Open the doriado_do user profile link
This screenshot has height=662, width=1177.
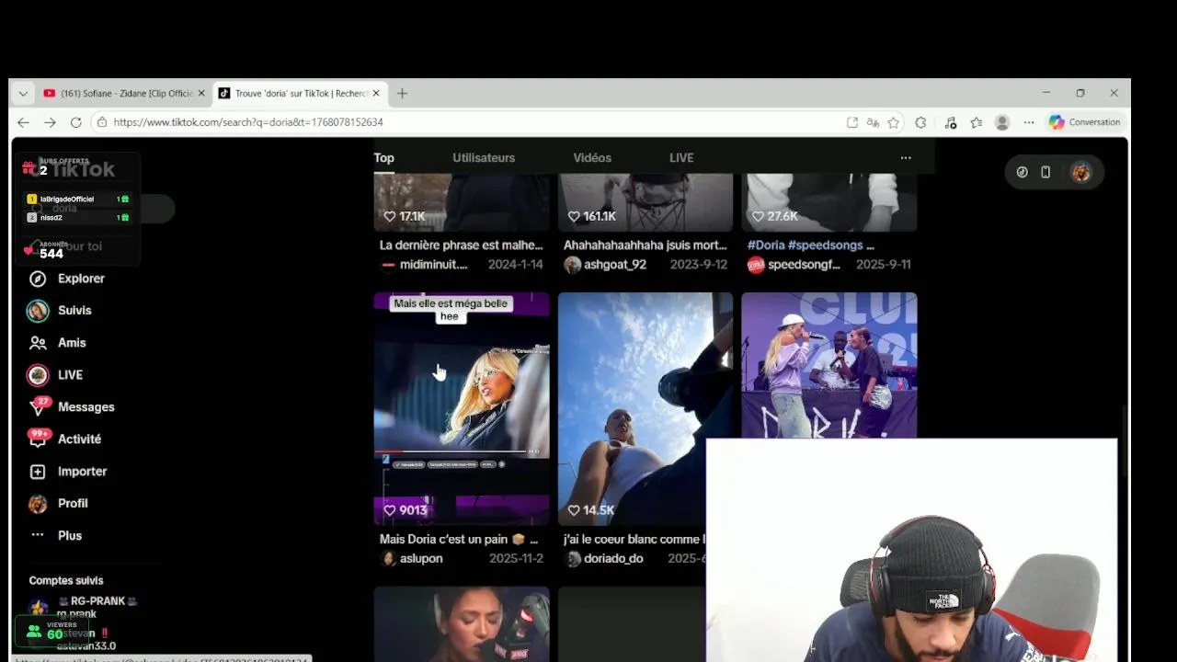click(x=613, y=559)
